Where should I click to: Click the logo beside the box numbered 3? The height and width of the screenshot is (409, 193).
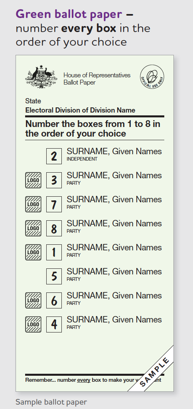coord(33,180)
